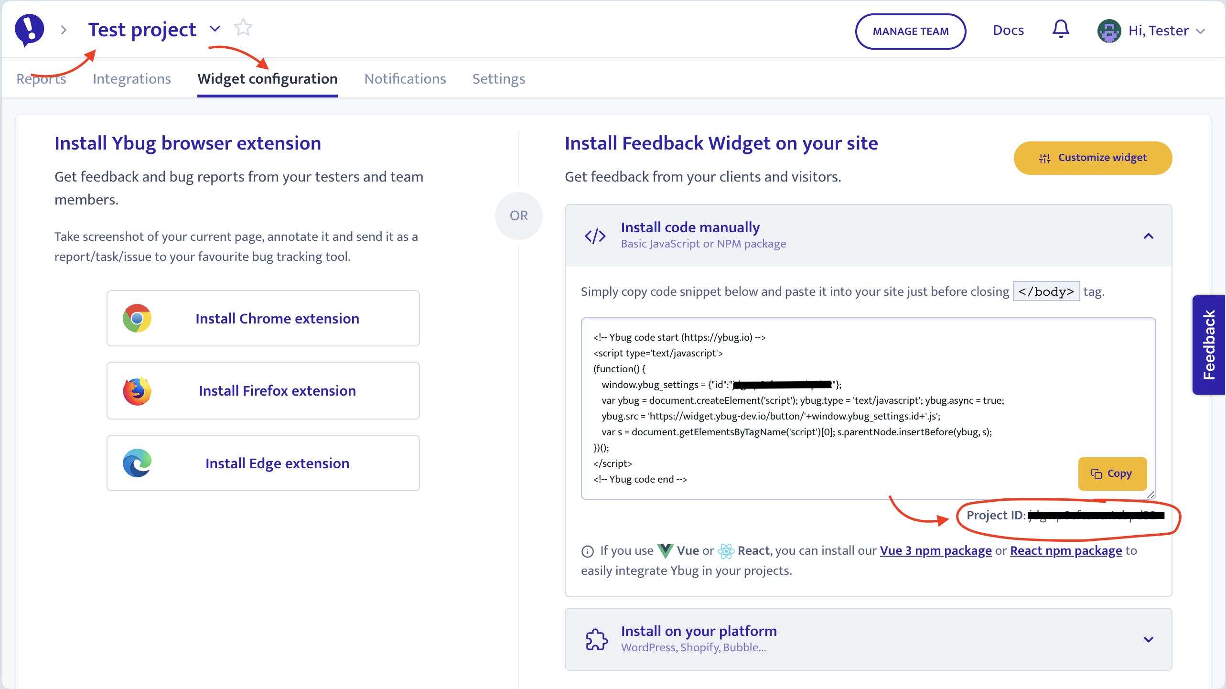Click the code brackets icon in Install code manually
The height and width of the screenshot is (689, 1226).
[595, 236]
